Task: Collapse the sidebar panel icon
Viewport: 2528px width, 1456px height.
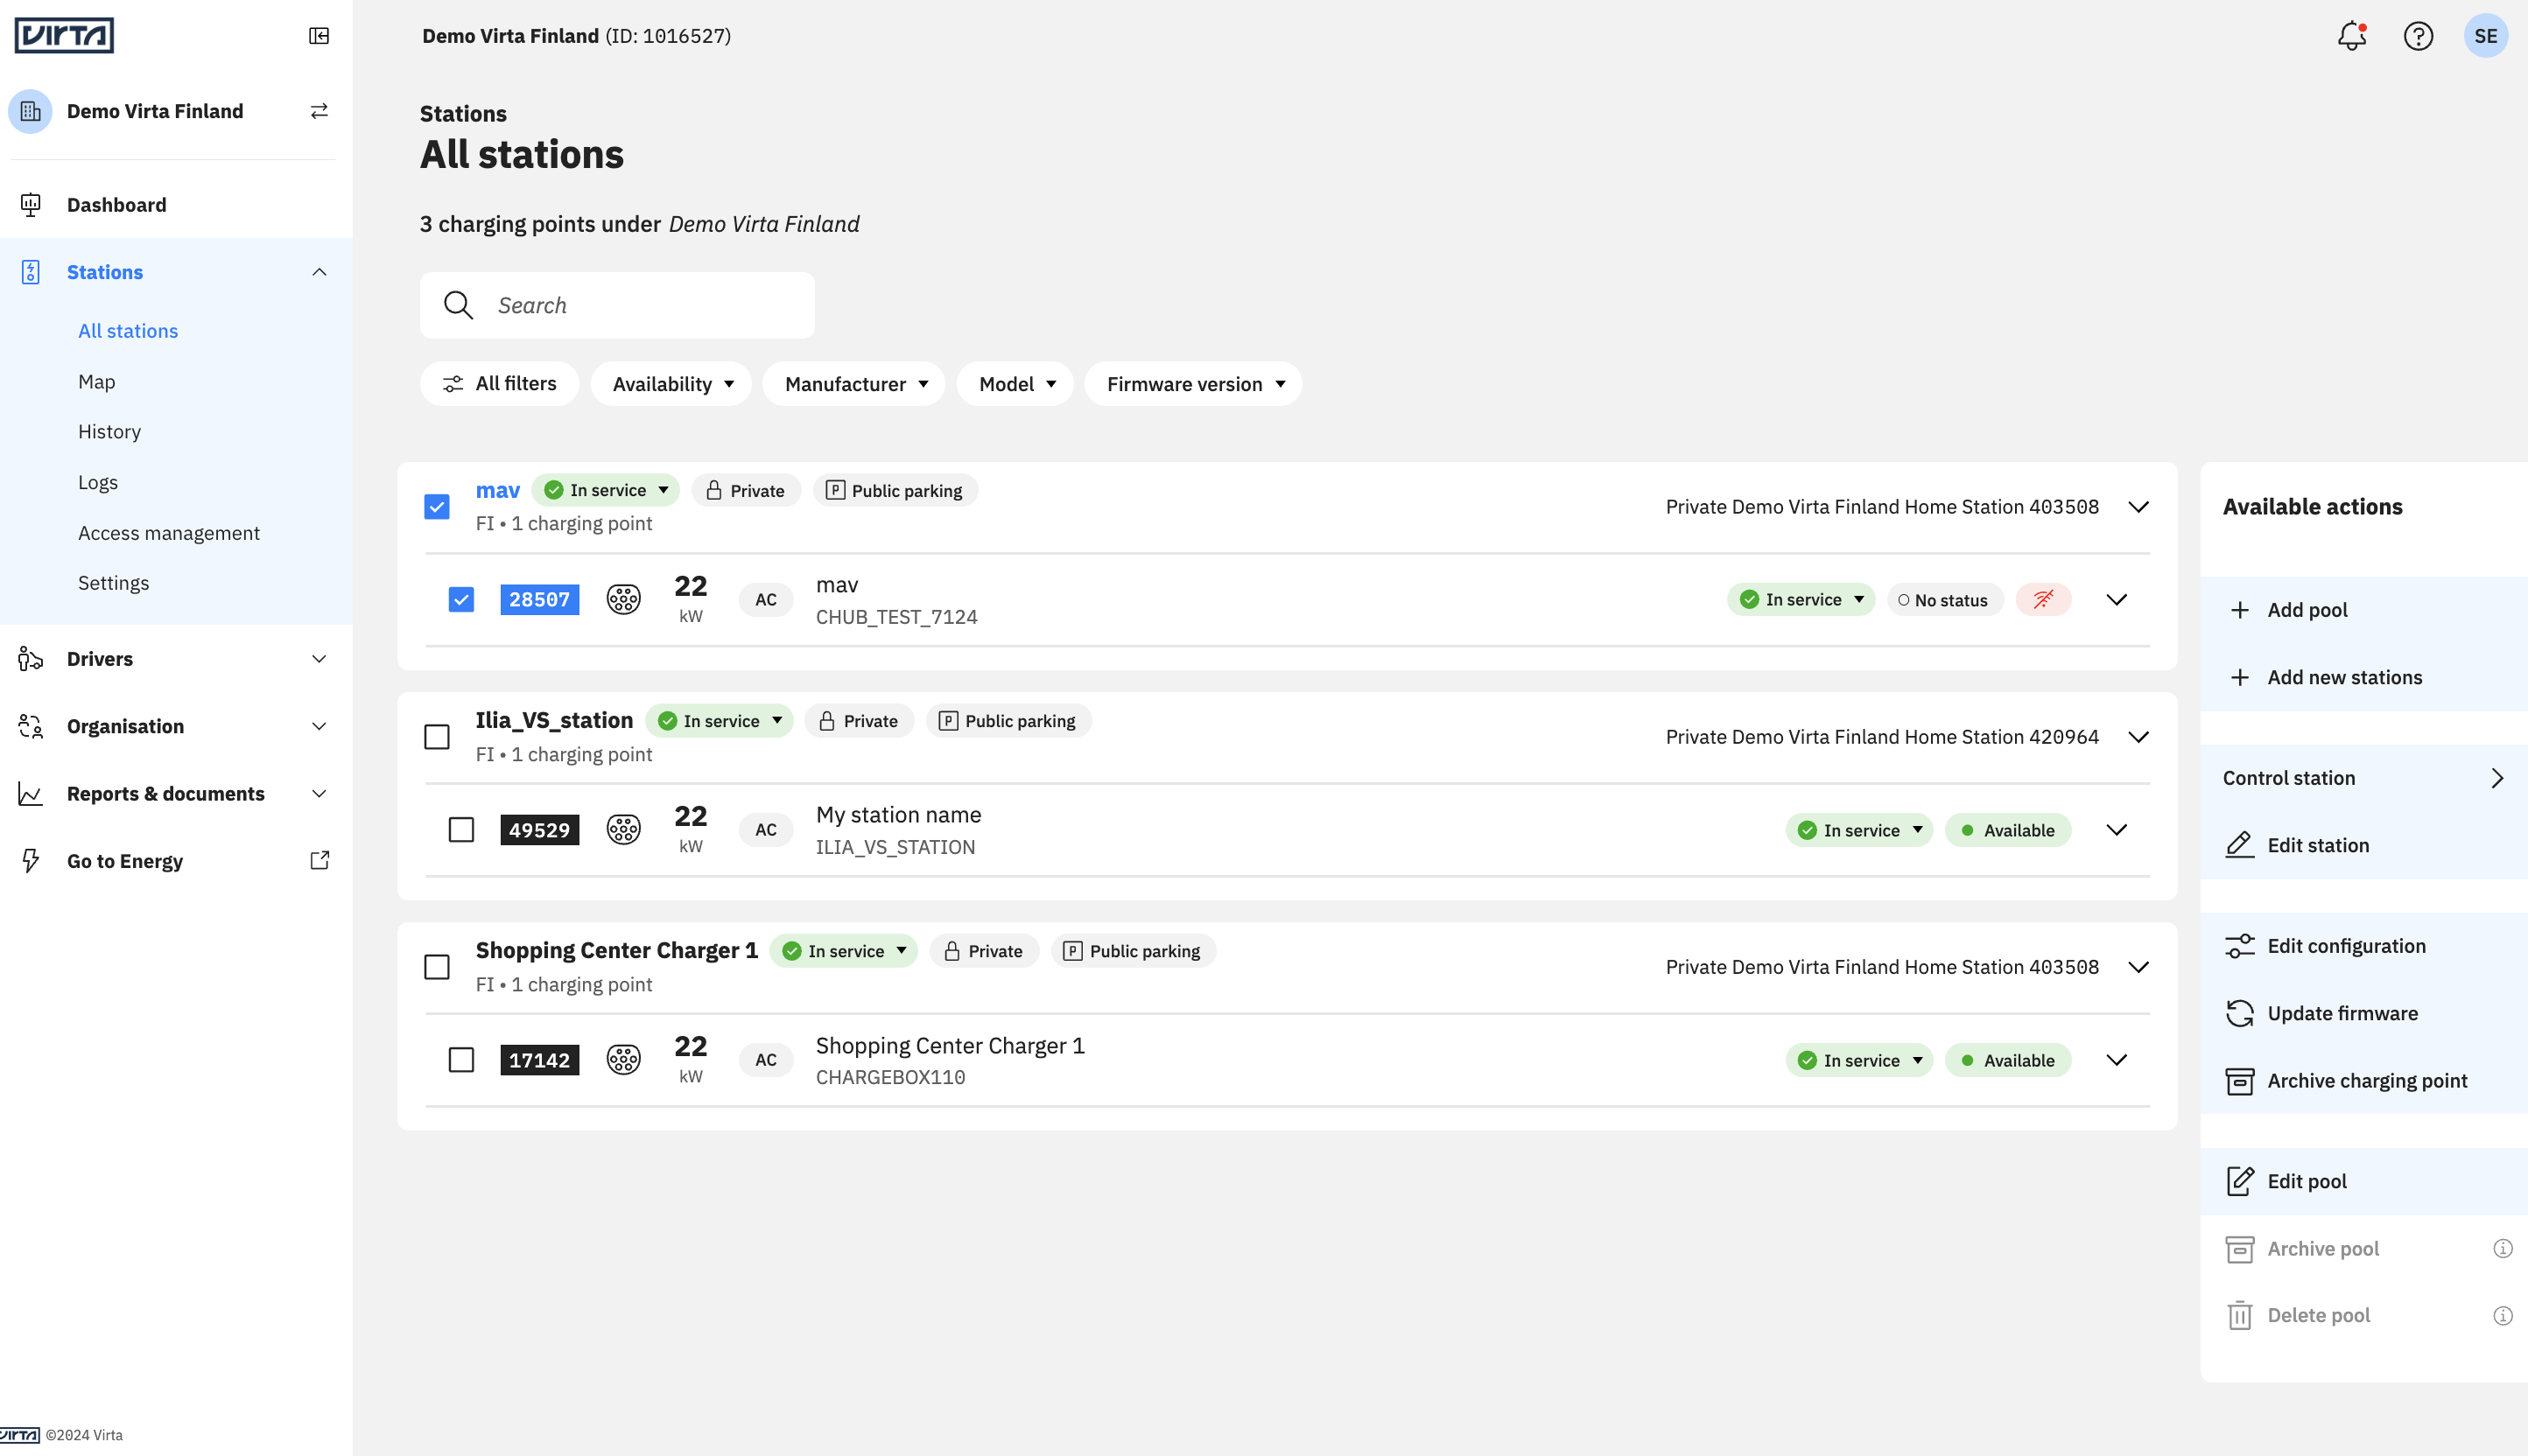Action: coord(320,36)
